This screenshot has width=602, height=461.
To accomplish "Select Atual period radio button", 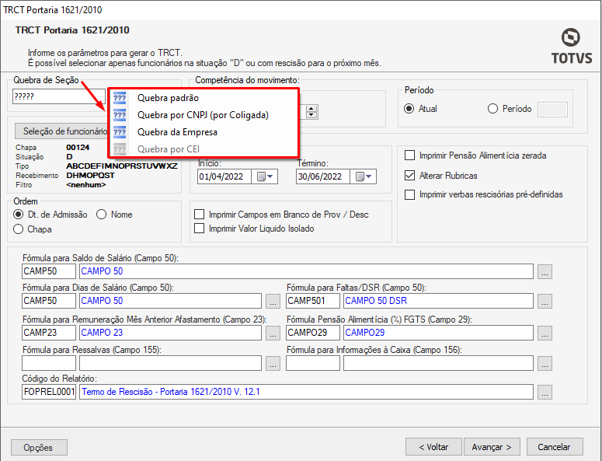I will 409,109.
